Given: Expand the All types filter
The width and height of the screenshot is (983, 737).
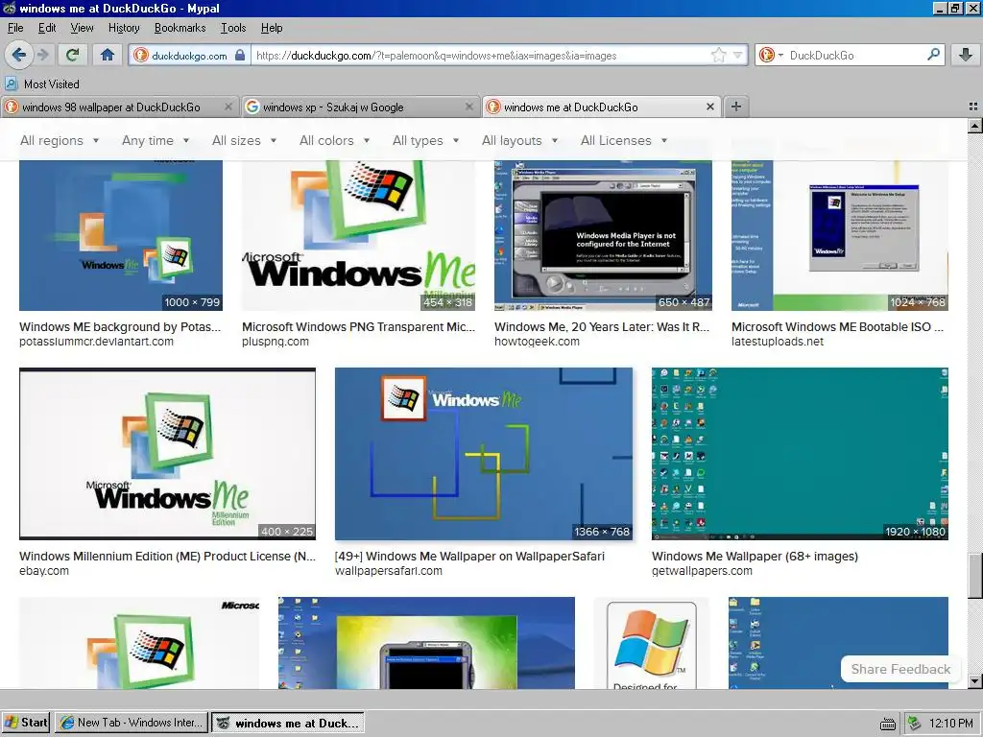Looking at the screenshot, I should [x=425, y=140].
